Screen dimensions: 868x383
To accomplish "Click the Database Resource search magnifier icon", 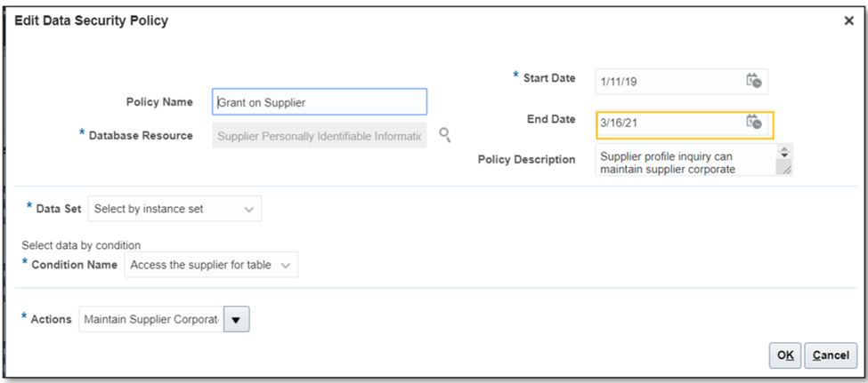I will pos(444,135).
